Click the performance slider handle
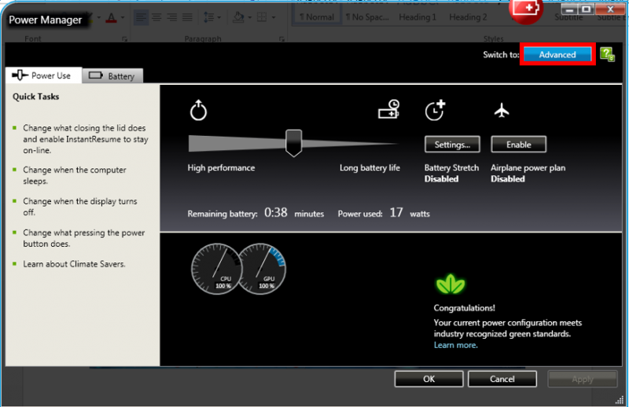This screenshot has width=629, height=407. pyautogui.click(x=293, y=143)
